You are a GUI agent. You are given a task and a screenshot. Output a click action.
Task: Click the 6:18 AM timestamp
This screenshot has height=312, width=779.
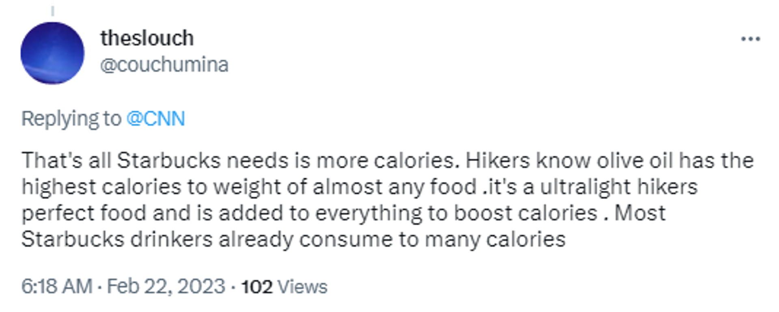point(56,286)
